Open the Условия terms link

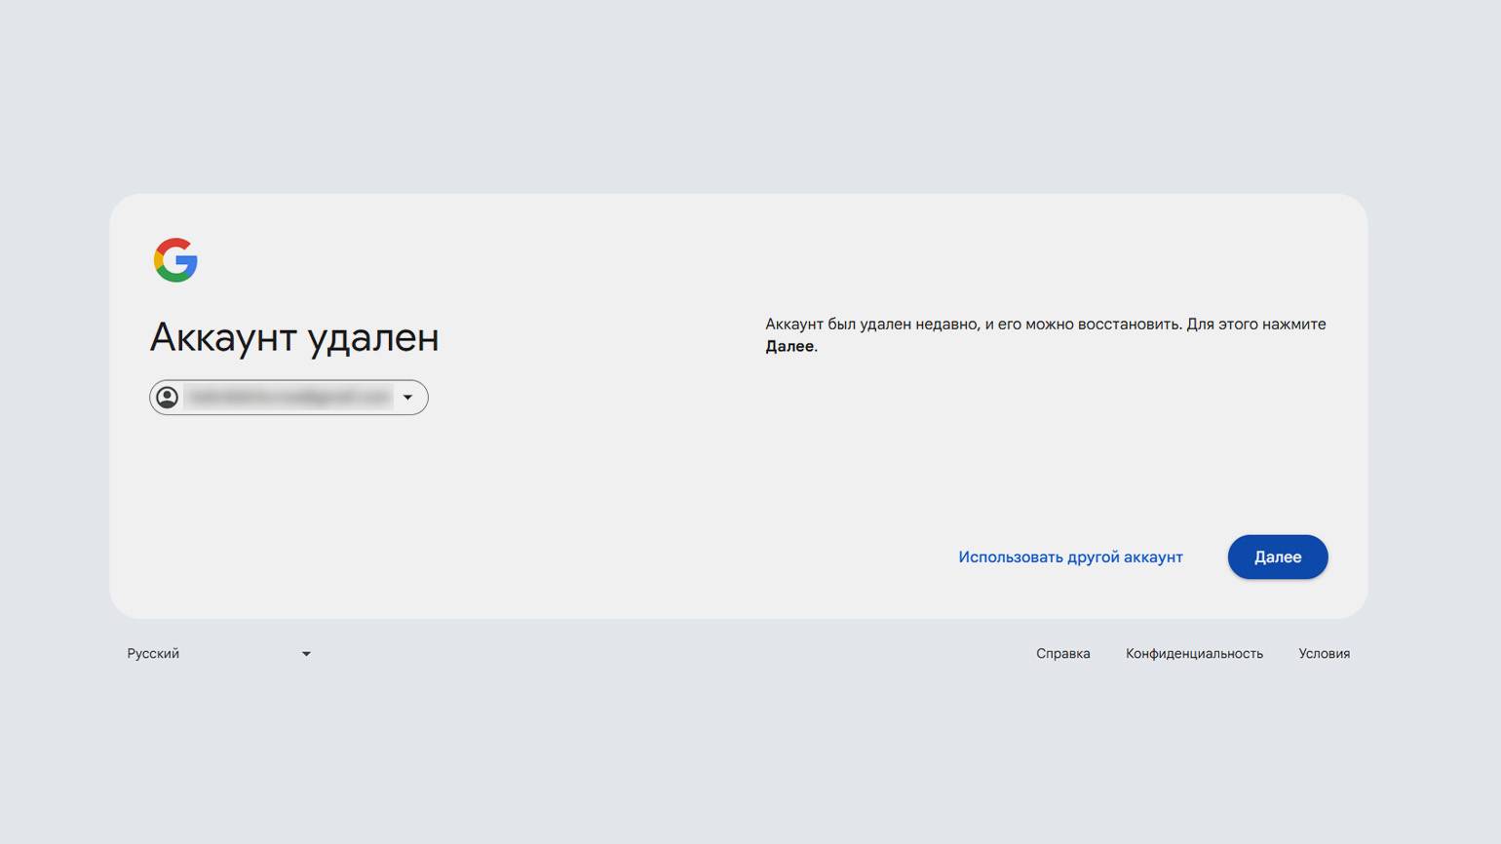click(1324, 653)
